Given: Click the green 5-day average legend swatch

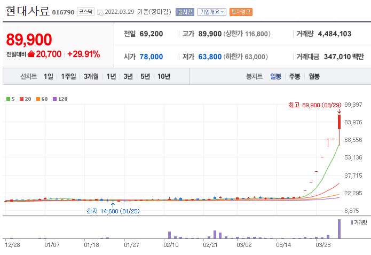Looking at the screenshot, I should (x=9, y=99).
